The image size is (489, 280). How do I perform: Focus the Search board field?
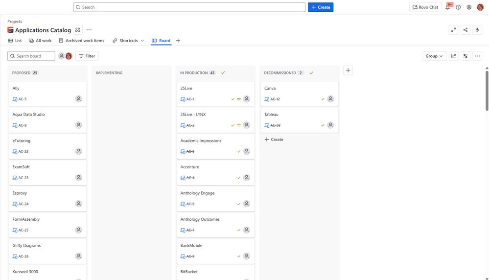pyautogui.click(x=31, y=56)
